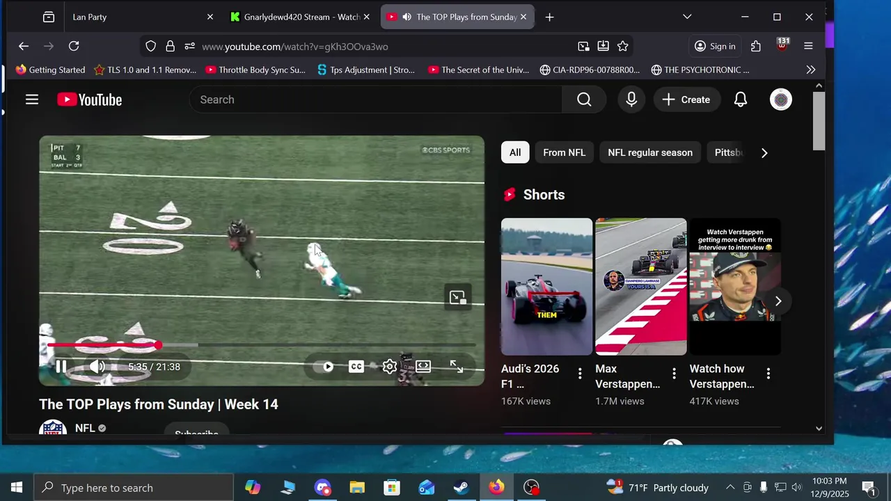The image size is (891, 501).
Task: Open File Explorer from taskbar
Action: (x=357, y=487)
